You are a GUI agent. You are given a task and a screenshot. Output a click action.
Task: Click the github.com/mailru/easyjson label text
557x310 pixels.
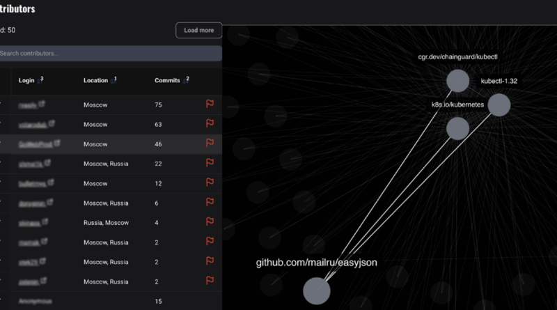coord(317,263)
